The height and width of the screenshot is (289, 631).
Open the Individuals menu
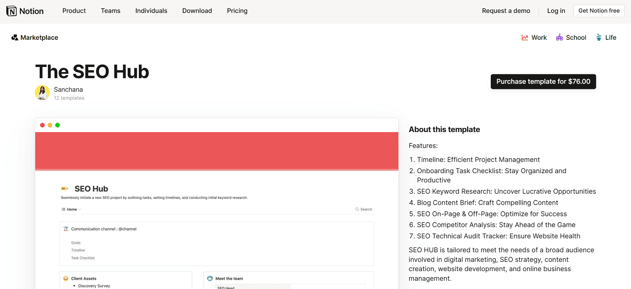(x=151, y=10)
